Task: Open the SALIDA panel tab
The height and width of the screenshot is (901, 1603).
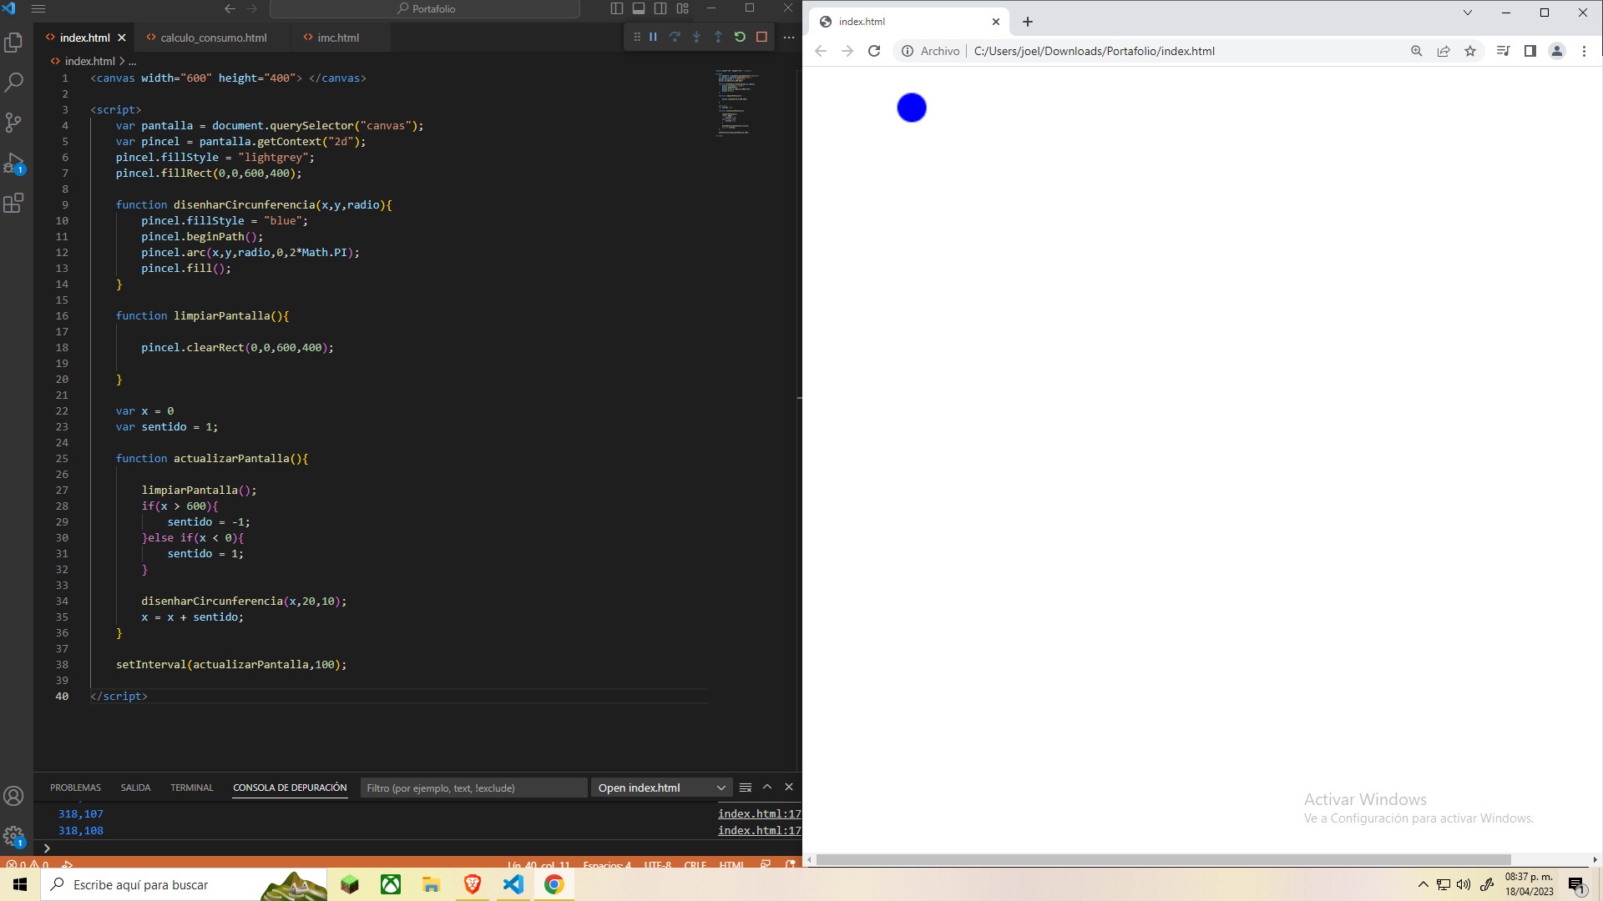Action: click(x=135, y=788)
